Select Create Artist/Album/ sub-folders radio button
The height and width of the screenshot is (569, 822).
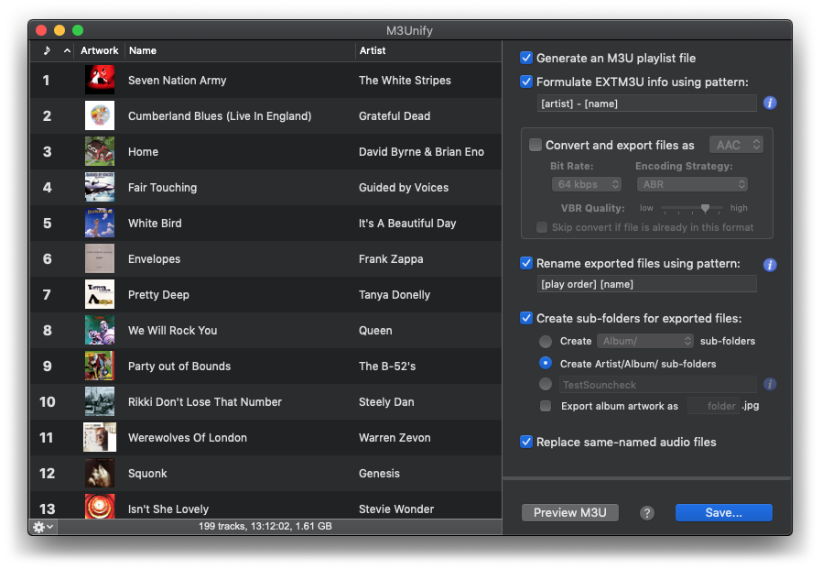(546, 363)
